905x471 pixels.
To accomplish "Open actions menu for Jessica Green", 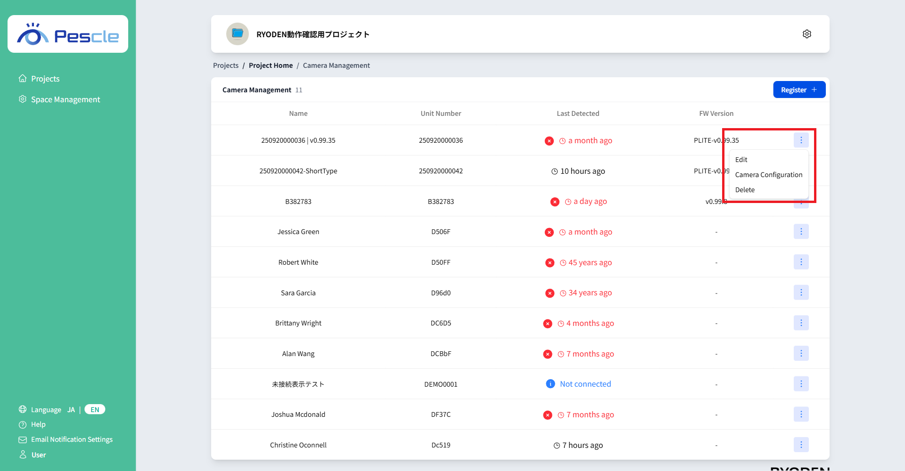I will point(801,232).
